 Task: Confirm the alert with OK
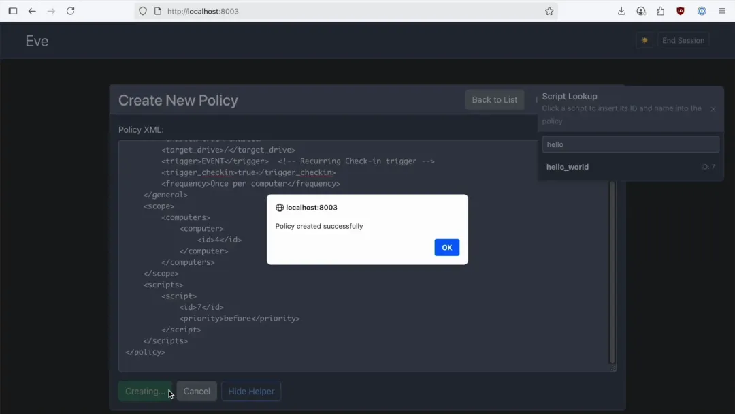click(x=446, y=248)
